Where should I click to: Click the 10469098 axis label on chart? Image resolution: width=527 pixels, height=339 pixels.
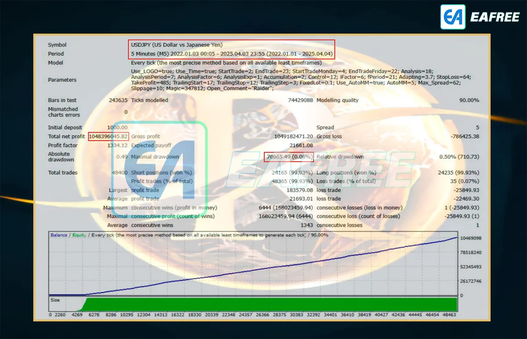pos(471,238)
